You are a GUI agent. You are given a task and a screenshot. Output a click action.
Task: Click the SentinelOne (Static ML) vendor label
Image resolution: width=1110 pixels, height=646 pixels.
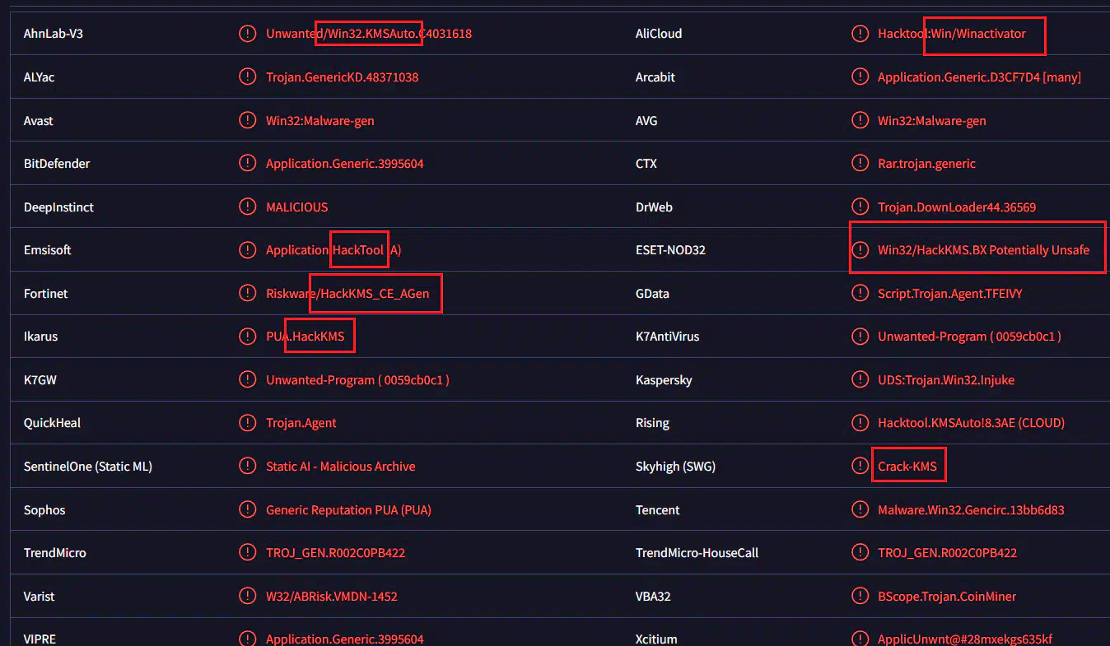pos(88,467)
